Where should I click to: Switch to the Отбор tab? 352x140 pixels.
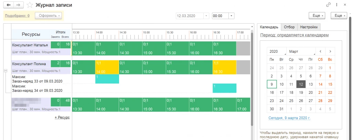pos(289,27)
